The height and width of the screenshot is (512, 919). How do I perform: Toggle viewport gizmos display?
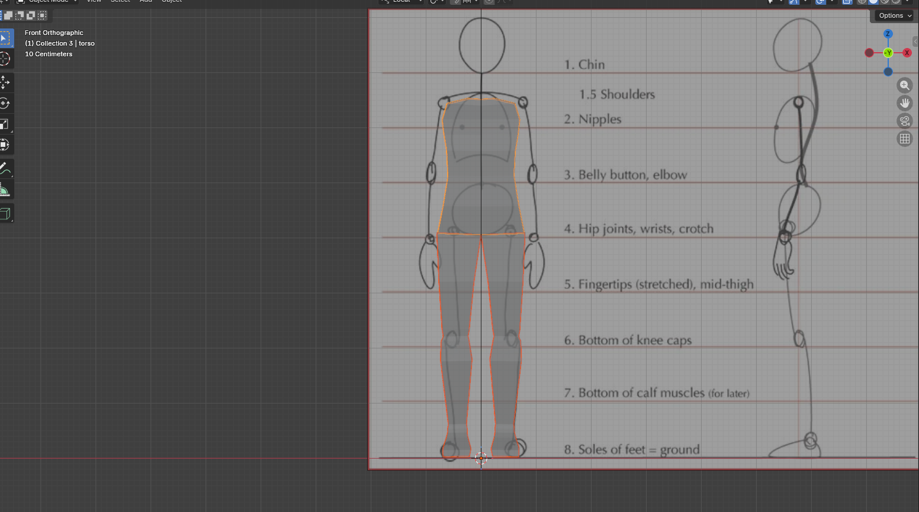(793, 1)
